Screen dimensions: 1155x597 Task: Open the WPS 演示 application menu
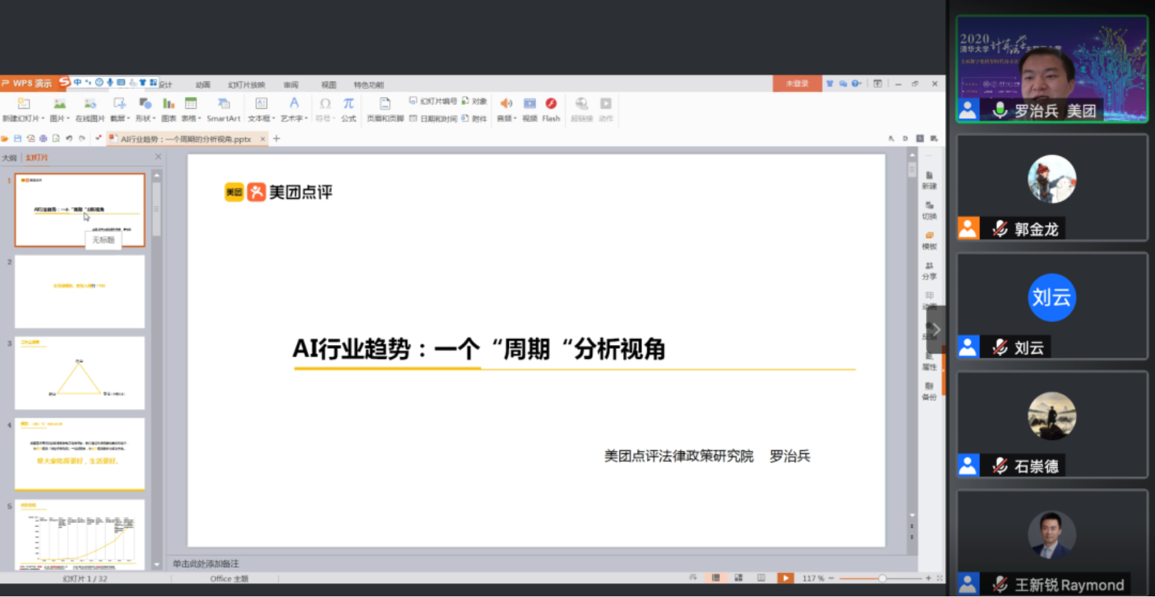pos(28,83)
